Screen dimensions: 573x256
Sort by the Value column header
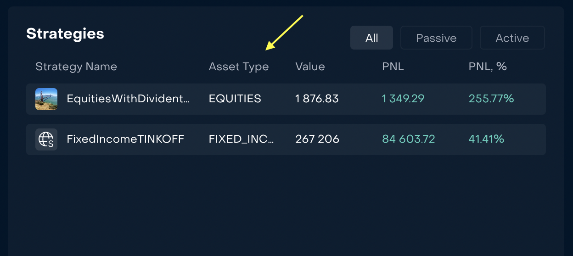[x=310, y=67]
